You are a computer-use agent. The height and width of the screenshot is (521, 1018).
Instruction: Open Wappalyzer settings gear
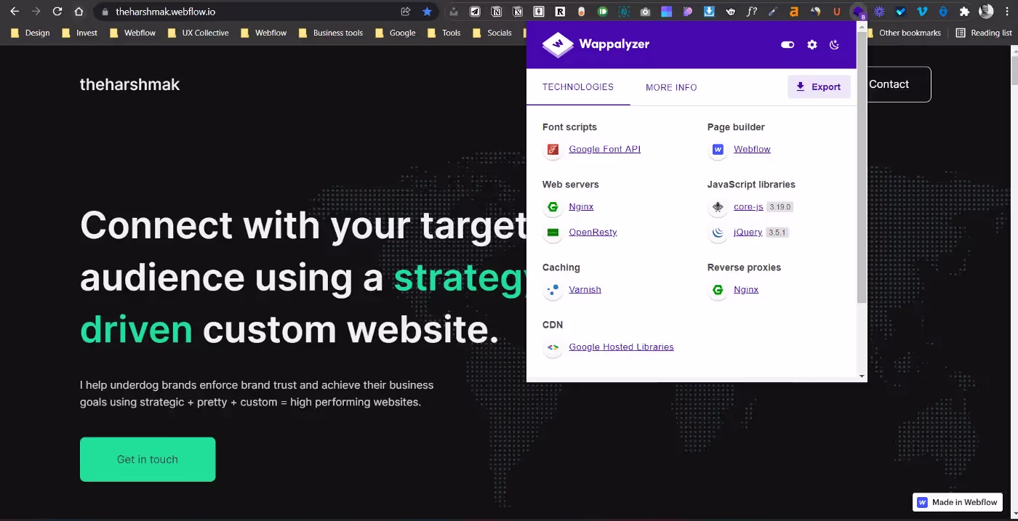click(811, 45)
